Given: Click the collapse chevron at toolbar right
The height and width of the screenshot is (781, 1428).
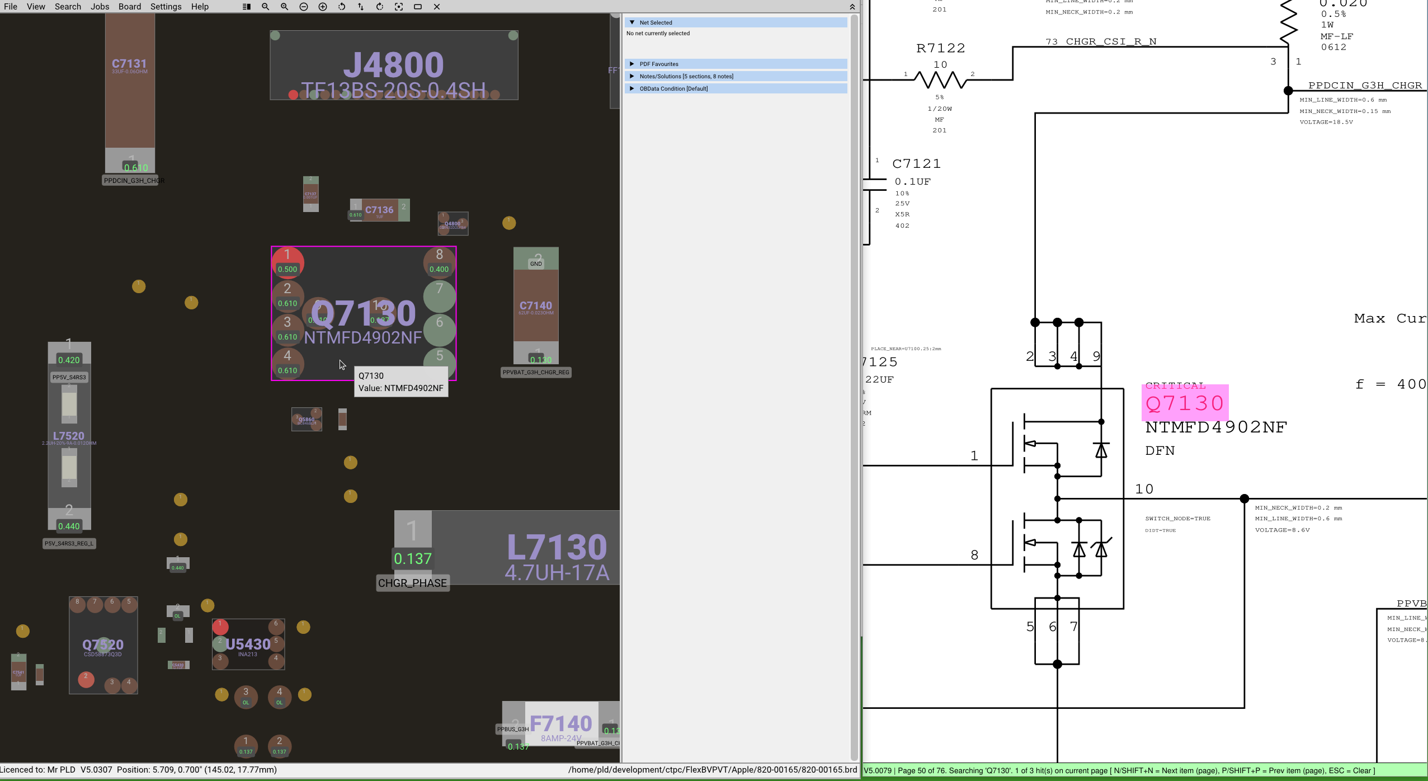Looking at the screenshot, I should point(852,7).
